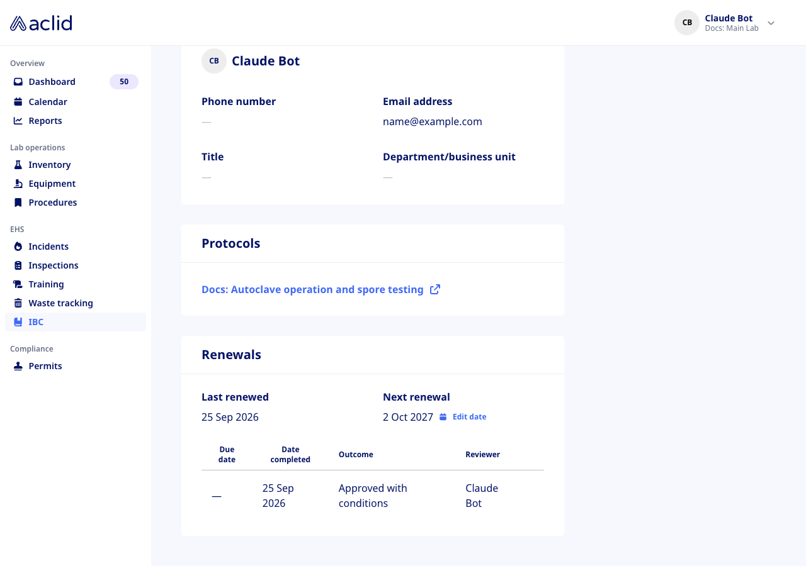Open the Inspections page
Image resolution: width=806 pixels, height=566 pixels.
point(76,265)
